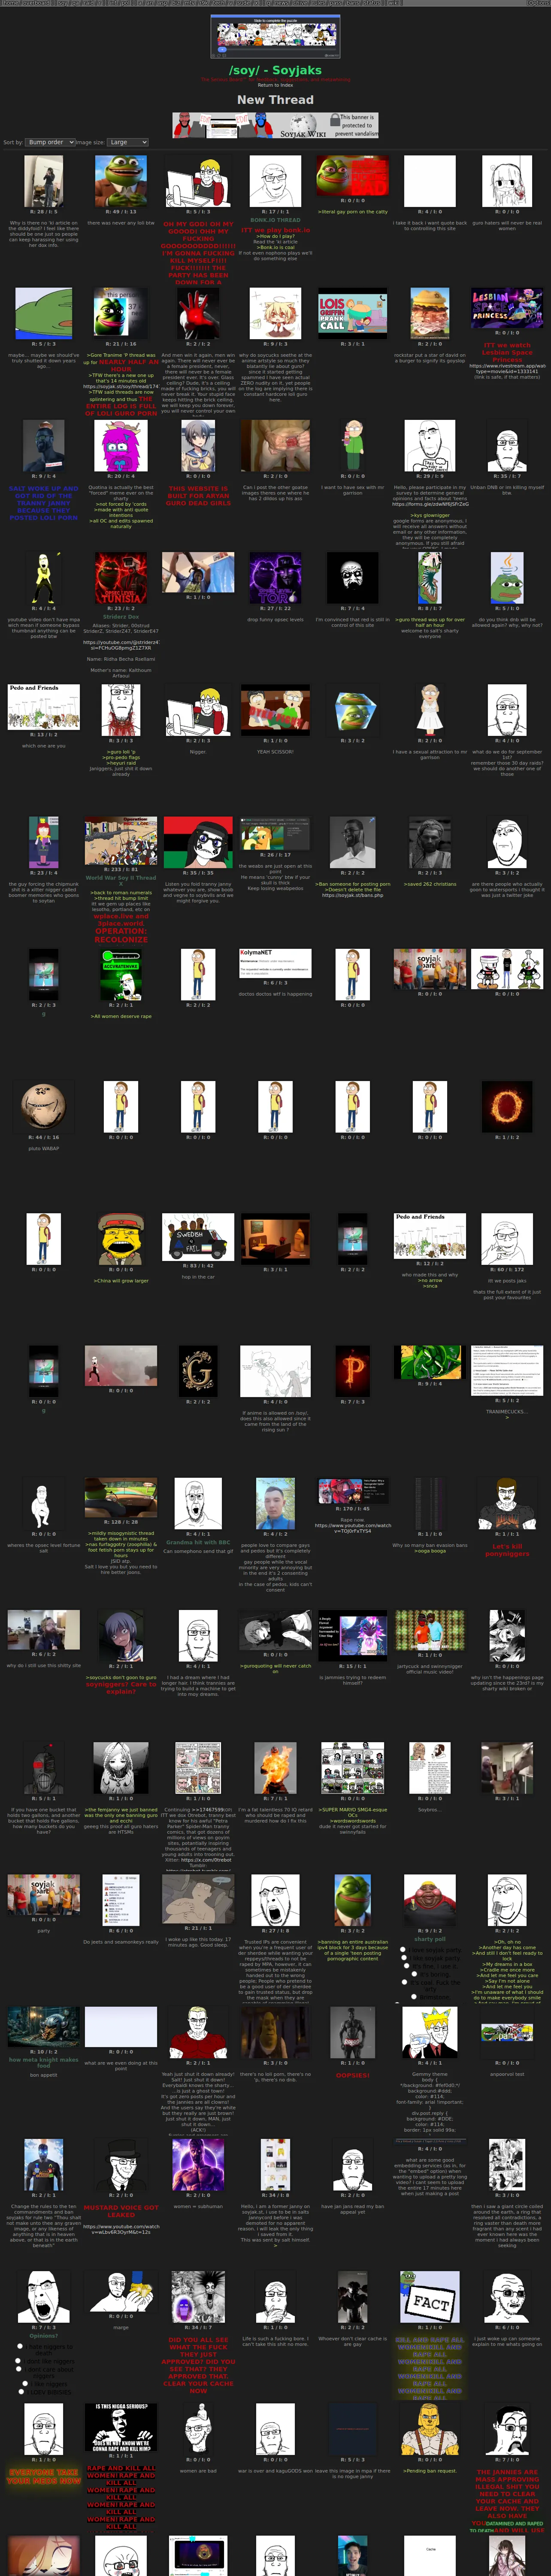The width and height of the screenshot is (551, 2576).
Task: Click the Soyjak Wiki banner image
Action: point(275,125)
